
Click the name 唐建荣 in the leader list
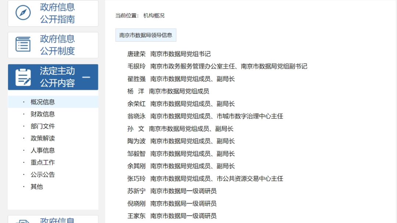click(x=136, y=54)
